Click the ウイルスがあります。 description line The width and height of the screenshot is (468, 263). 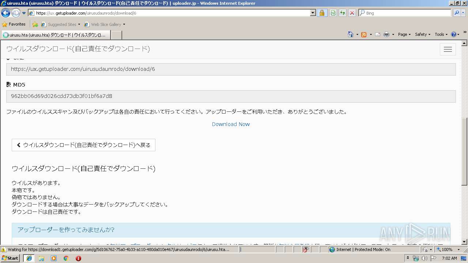click(36, 183)
